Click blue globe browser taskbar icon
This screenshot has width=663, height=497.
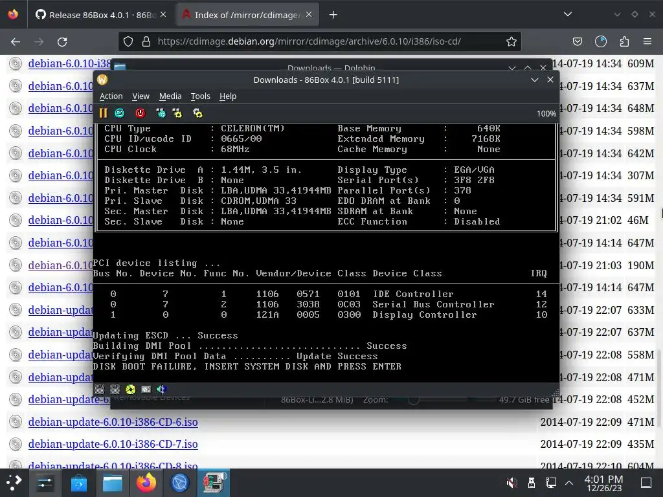(x=180, y=483)
